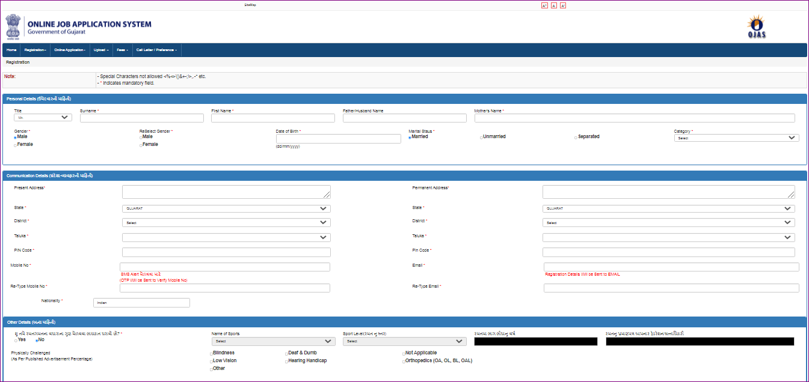Open the Sport Level dropdown
Screen dimensions: 809x382
404,341
